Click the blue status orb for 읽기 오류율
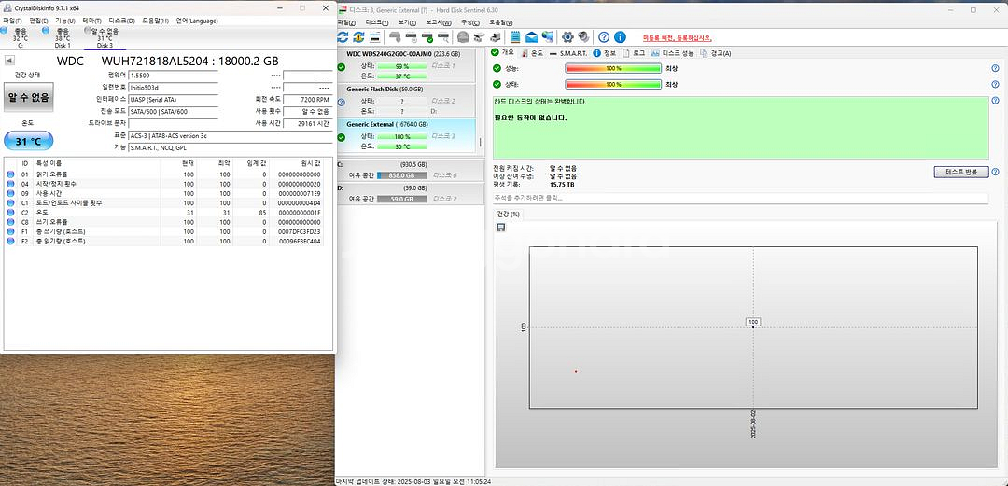Image resolution: width=1008 pixels, height=486 pixels. point(9,174)
